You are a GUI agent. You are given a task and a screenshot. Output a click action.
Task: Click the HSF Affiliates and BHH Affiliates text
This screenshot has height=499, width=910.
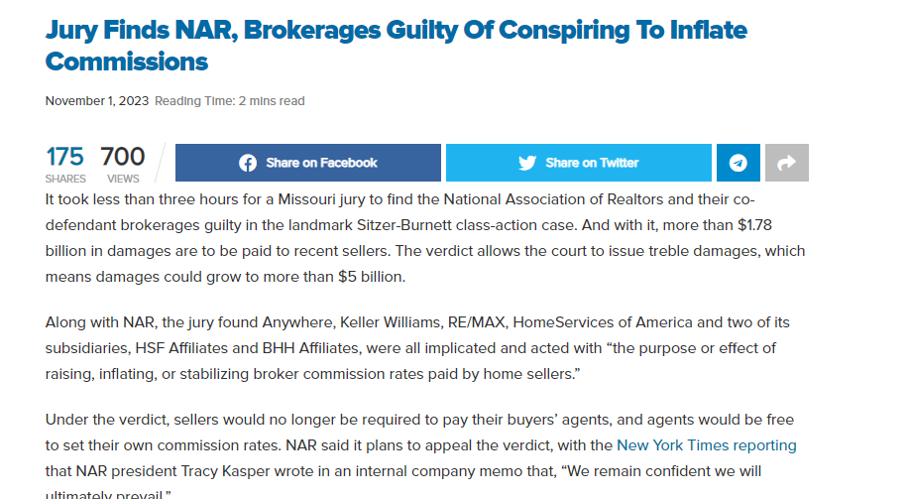point(247,348)
